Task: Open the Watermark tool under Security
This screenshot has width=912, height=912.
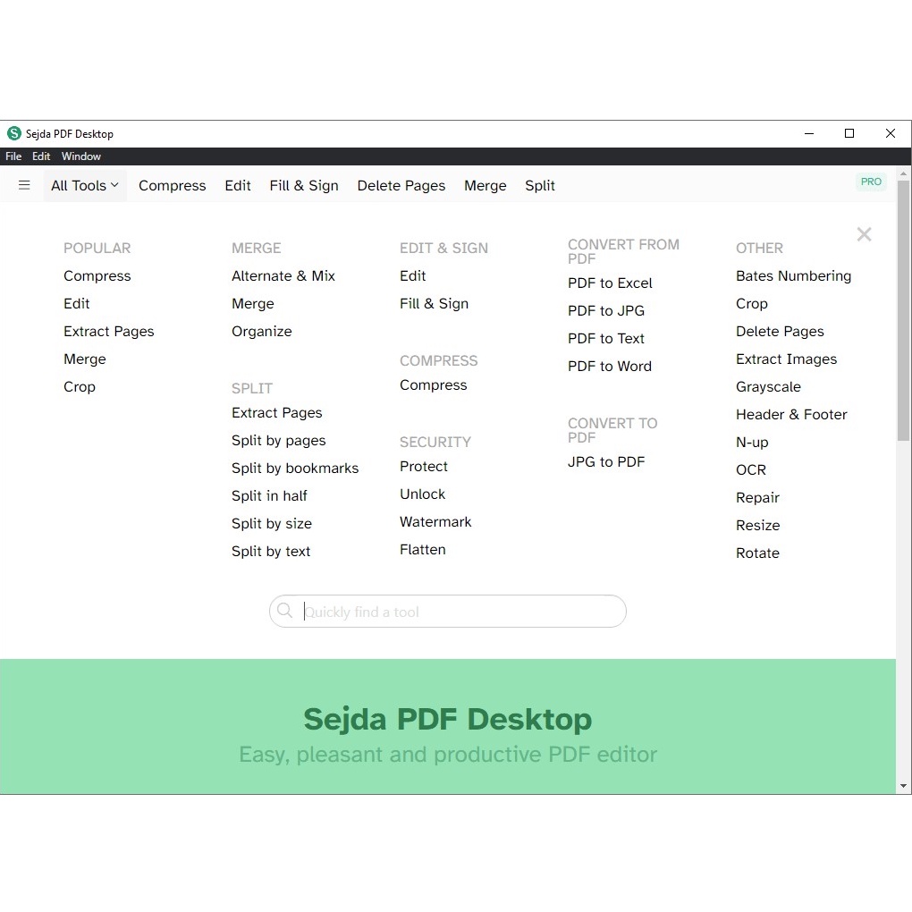Action: [x=435, y=521]
